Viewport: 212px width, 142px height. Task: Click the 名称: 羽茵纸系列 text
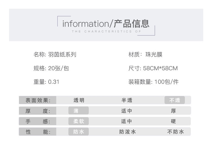tap(55, 55)
